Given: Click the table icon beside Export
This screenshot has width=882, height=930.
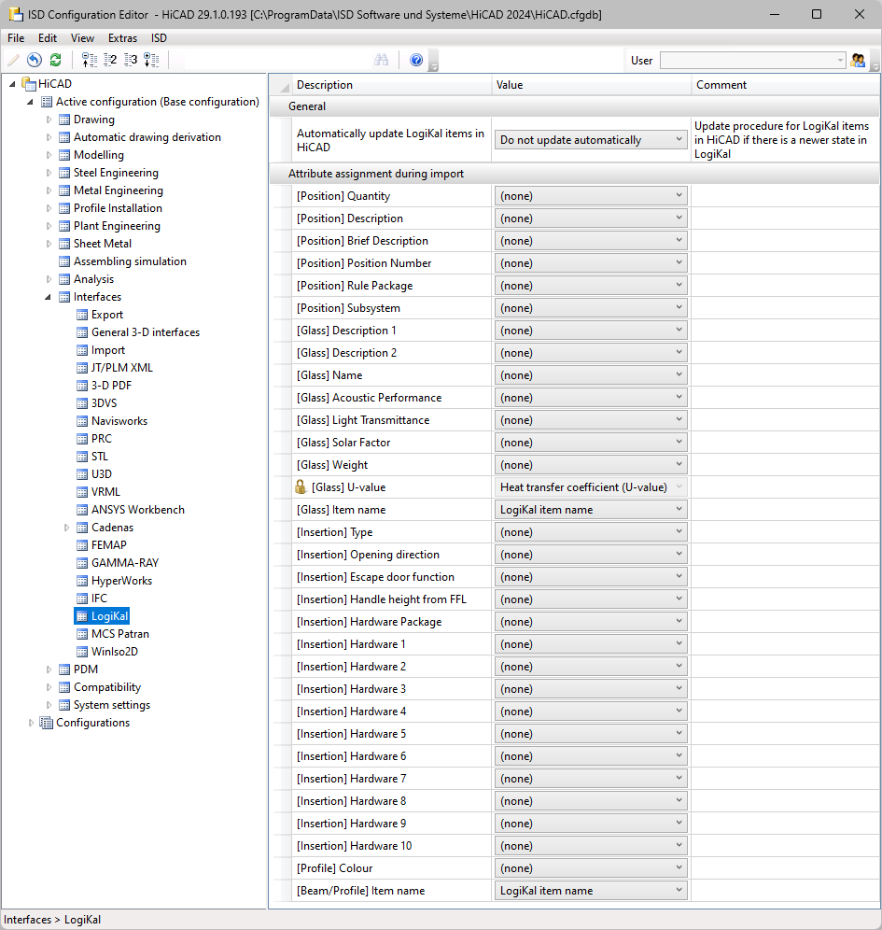Looking at the screenshot, I should (x=82, y=315).
